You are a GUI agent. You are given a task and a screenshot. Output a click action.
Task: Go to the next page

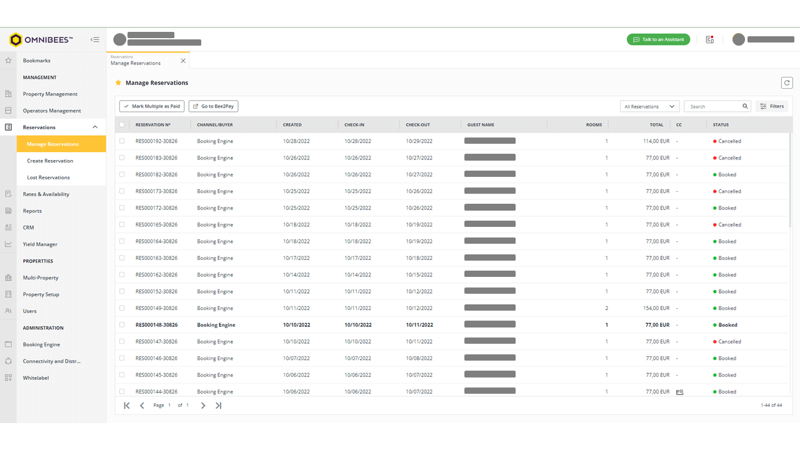coord(203,406)
